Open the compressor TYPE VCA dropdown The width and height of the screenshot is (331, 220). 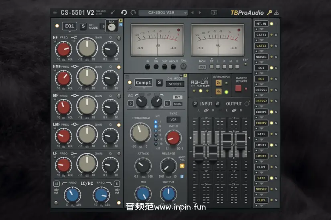(173, 119)
